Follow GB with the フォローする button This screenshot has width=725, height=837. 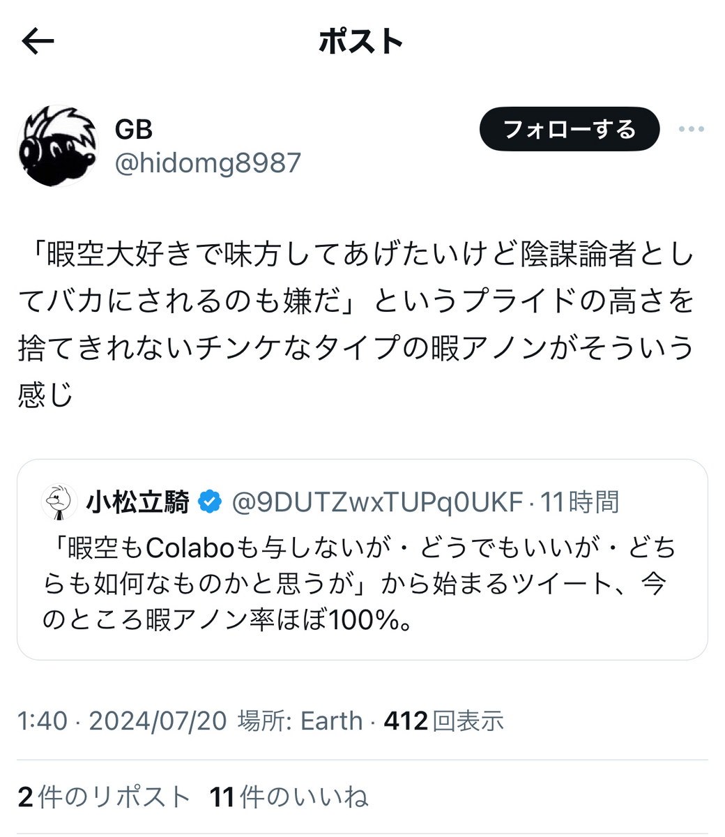point(569,129)
